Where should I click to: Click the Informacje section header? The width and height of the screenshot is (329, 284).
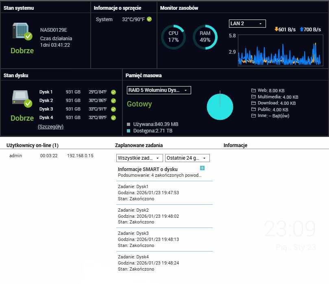coord(235,145)
